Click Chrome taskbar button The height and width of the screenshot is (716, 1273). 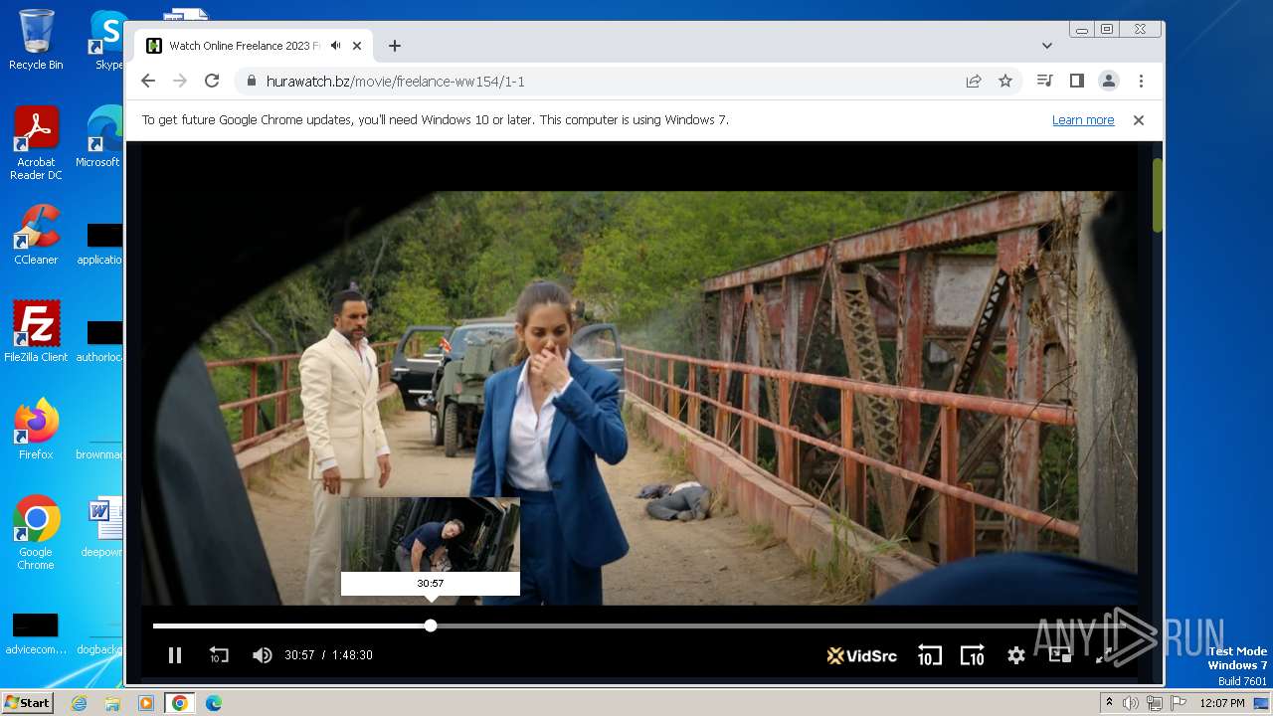180,703
